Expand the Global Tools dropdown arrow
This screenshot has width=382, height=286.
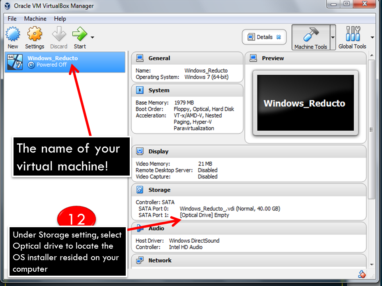tap(372, 37)
